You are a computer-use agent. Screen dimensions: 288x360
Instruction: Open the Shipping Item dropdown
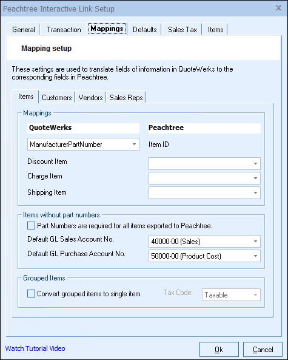(204, 192)
